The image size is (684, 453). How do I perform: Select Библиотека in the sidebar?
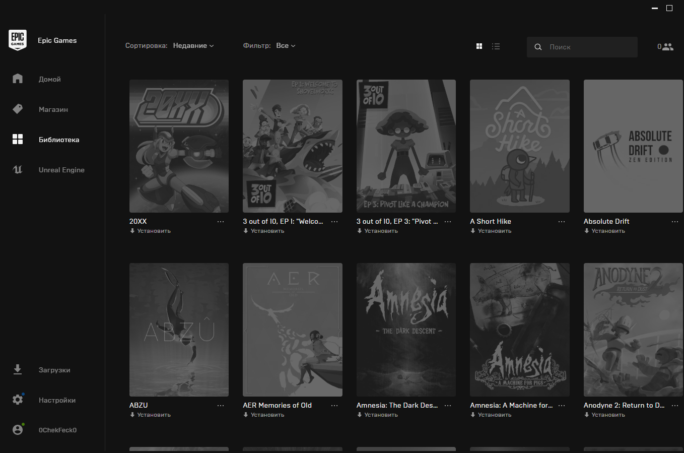coord(59,140)
